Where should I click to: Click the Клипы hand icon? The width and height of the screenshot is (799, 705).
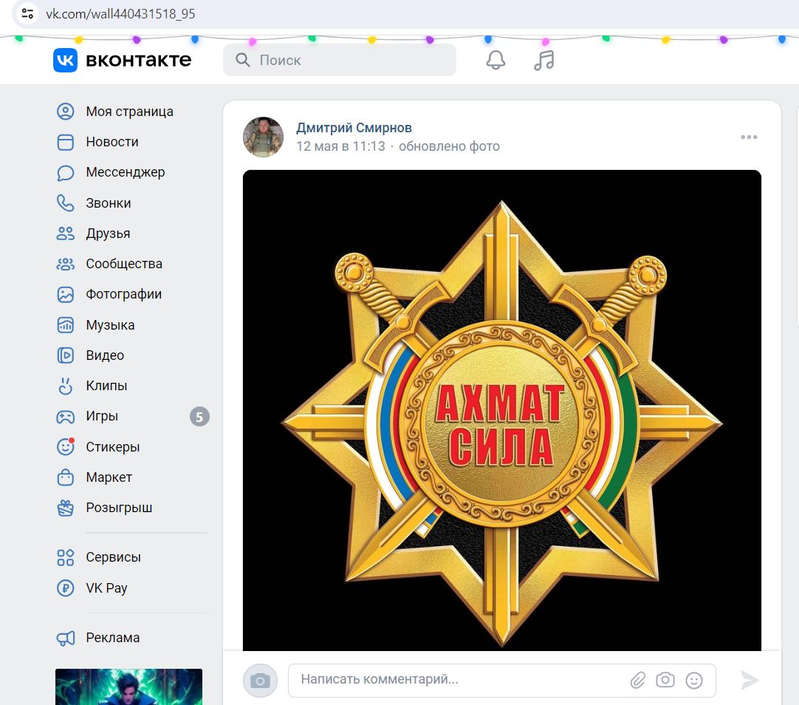pyautogui.click(x=65, y=386)
